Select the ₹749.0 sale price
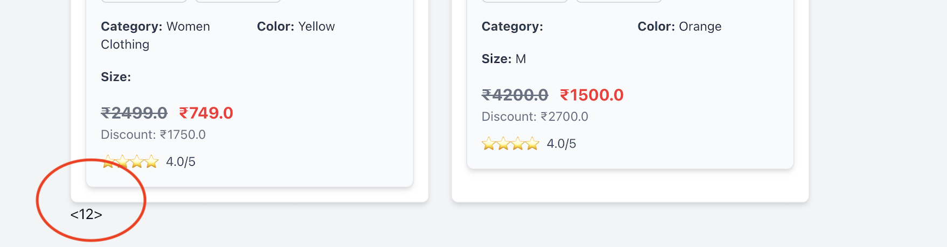947x247 pixels. pos(206,113)
